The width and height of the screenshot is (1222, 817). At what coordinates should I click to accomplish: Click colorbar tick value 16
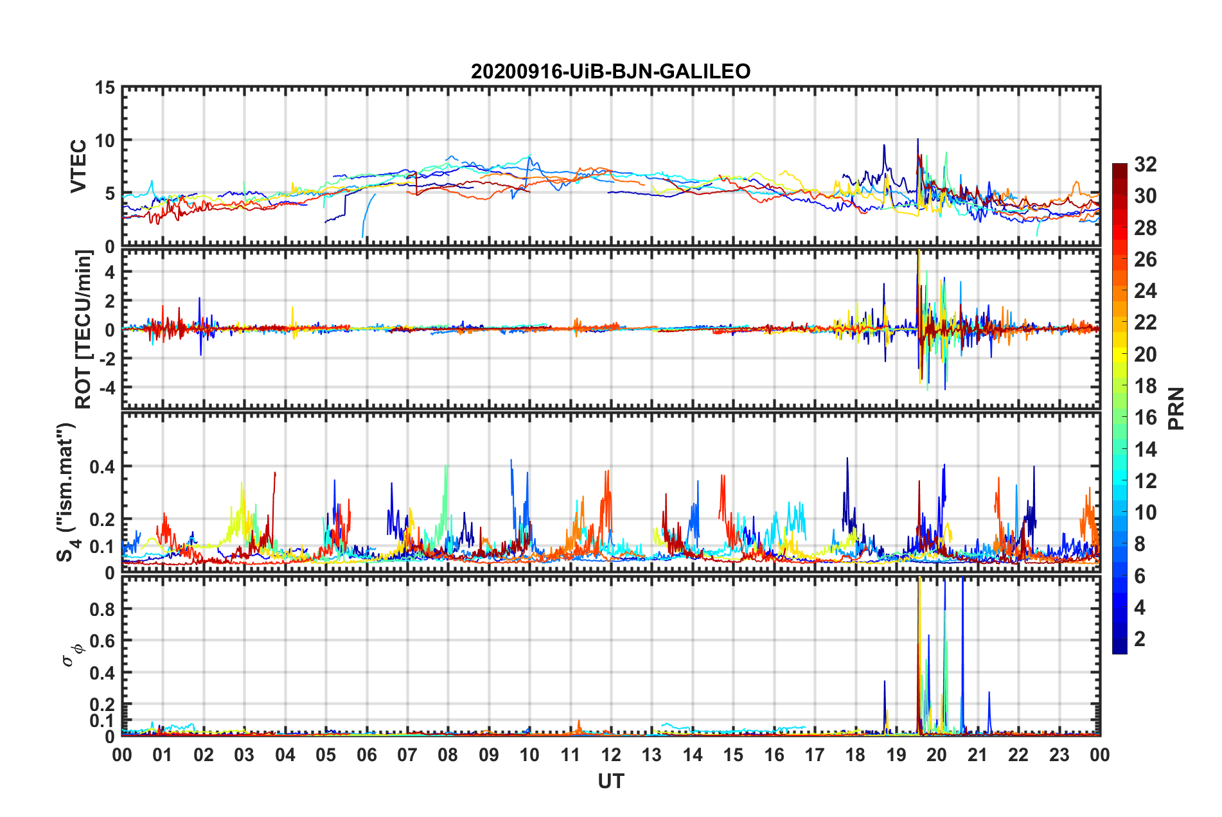pyautogui.click(x=1145, y=417)
